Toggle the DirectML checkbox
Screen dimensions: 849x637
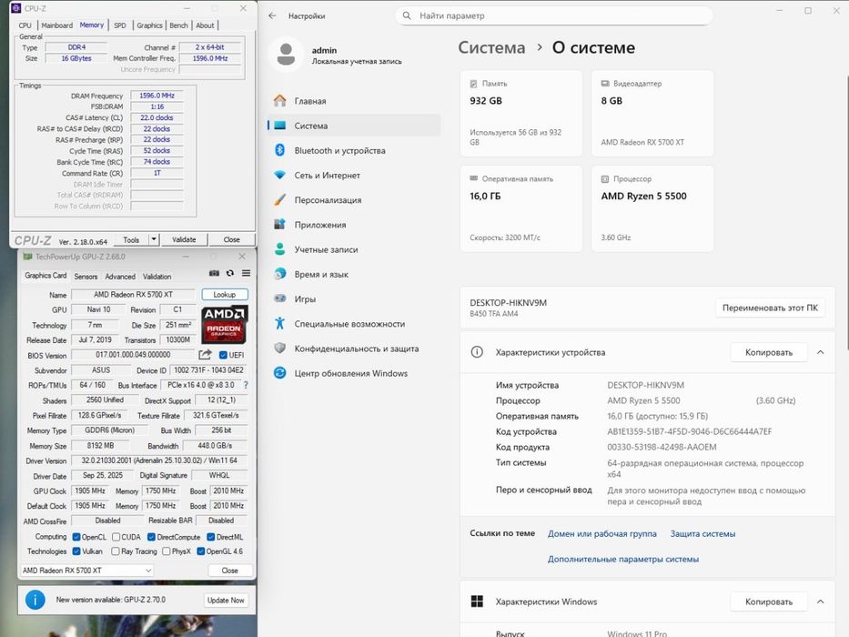(211, 537)
